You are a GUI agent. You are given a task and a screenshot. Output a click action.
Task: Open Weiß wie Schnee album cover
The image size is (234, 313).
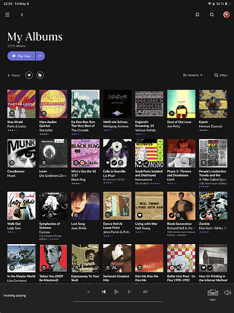[117, 104]
